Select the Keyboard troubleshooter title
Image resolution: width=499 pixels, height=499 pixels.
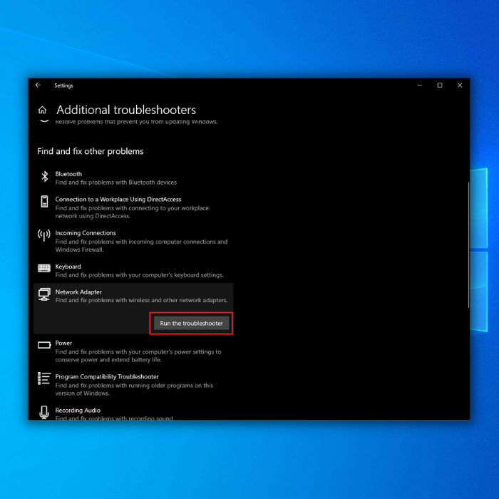[x=68, y=267]
